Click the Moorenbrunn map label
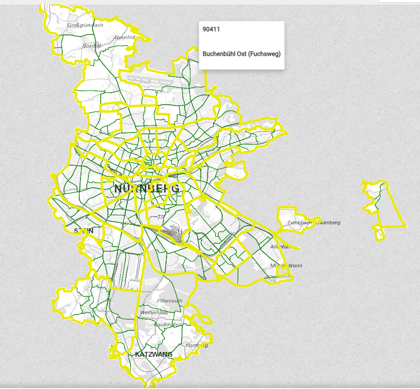 (286, 265)
